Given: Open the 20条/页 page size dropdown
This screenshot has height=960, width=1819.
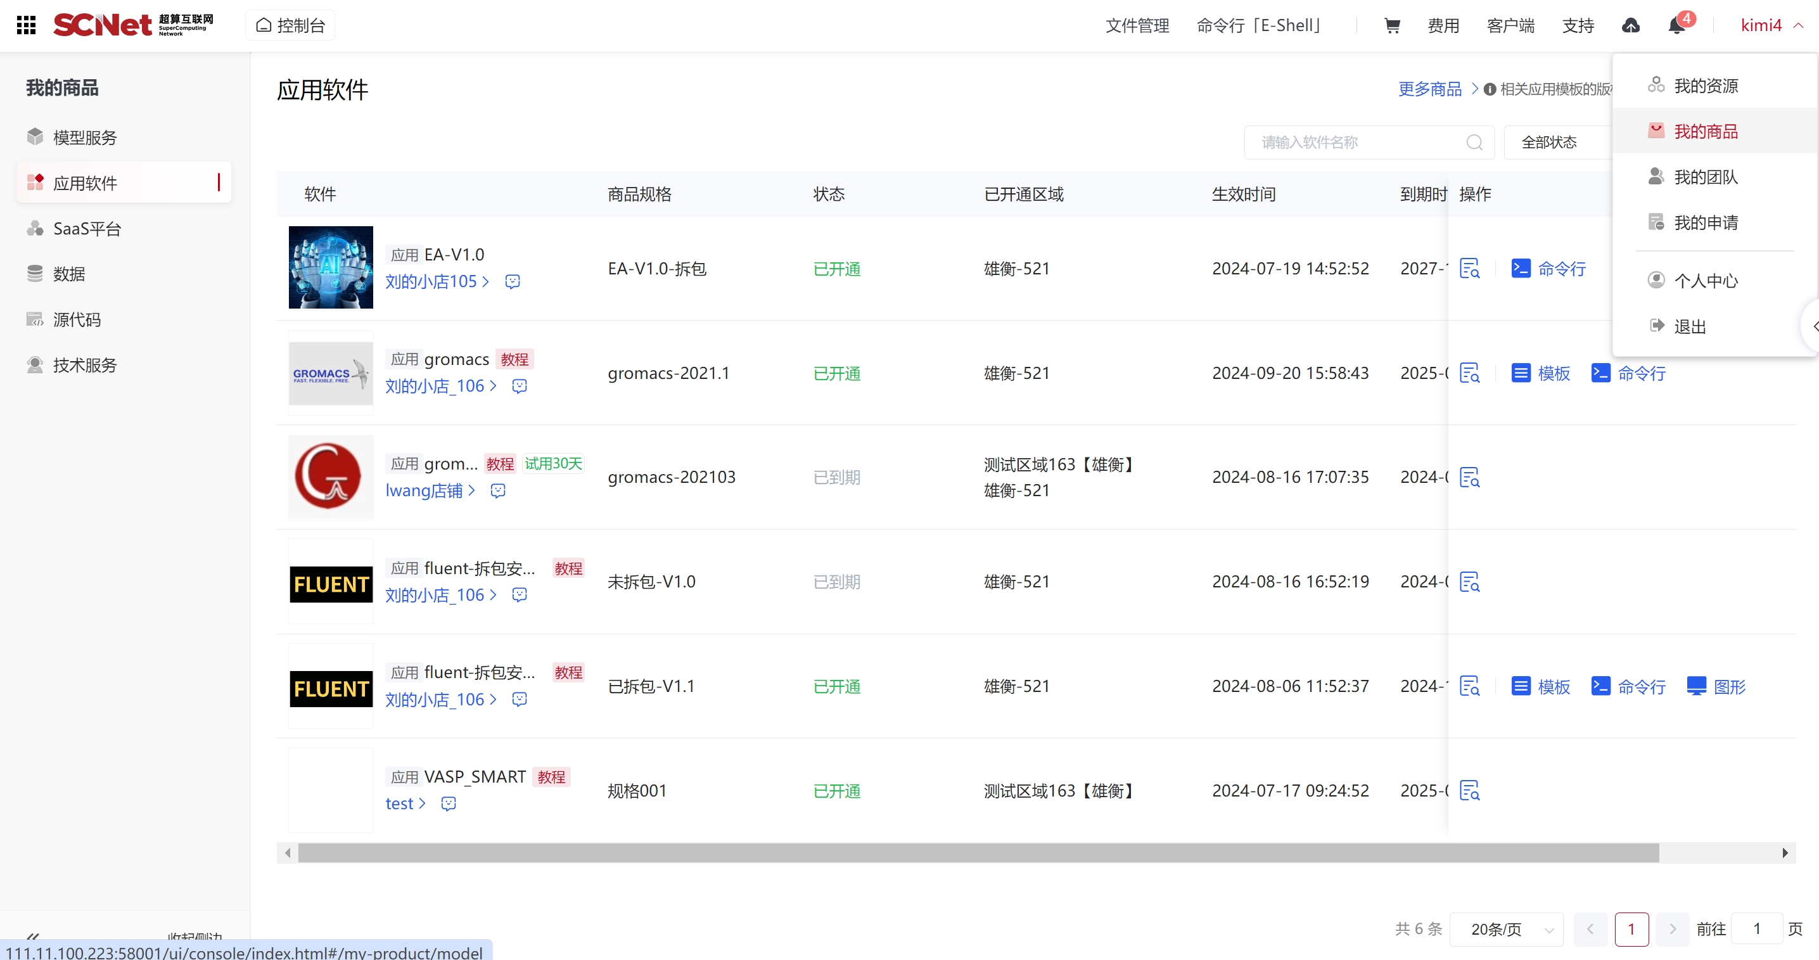Looking at the screenshot, I should pos(1506,929).
